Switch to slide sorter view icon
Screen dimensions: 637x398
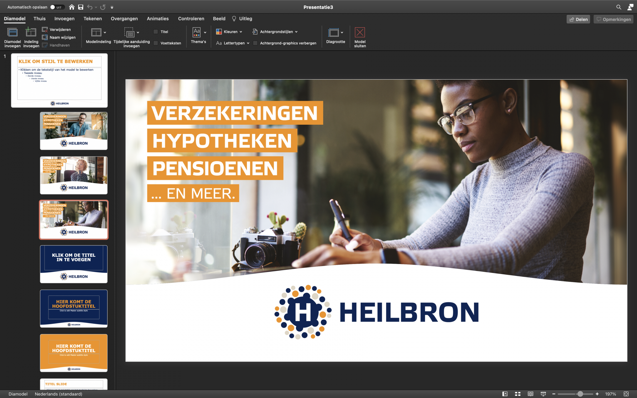(518, 394)
